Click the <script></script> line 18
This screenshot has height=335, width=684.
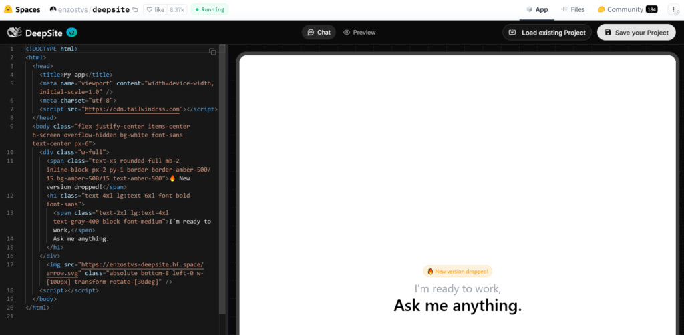tap(69, 290)
